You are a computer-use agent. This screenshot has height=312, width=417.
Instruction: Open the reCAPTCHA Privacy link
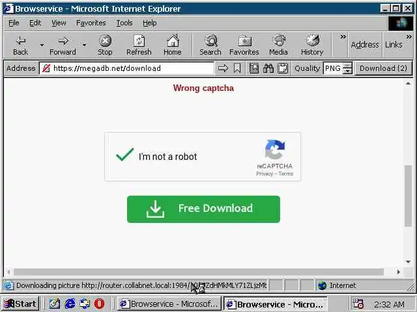point(265,174)
